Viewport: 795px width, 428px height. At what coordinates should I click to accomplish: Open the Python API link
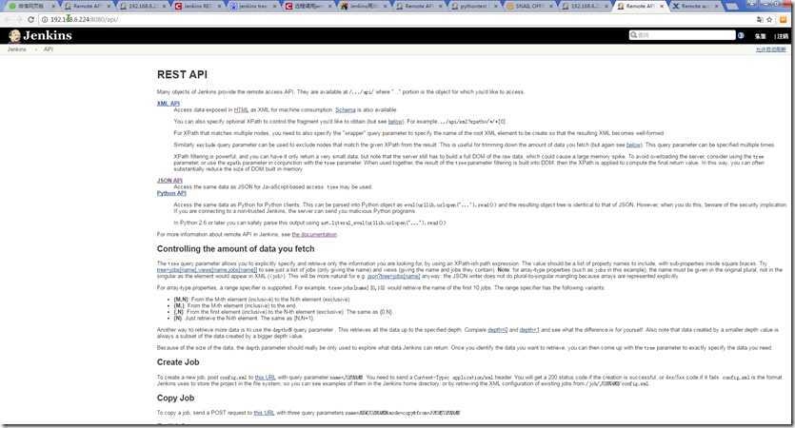[171, 193]
